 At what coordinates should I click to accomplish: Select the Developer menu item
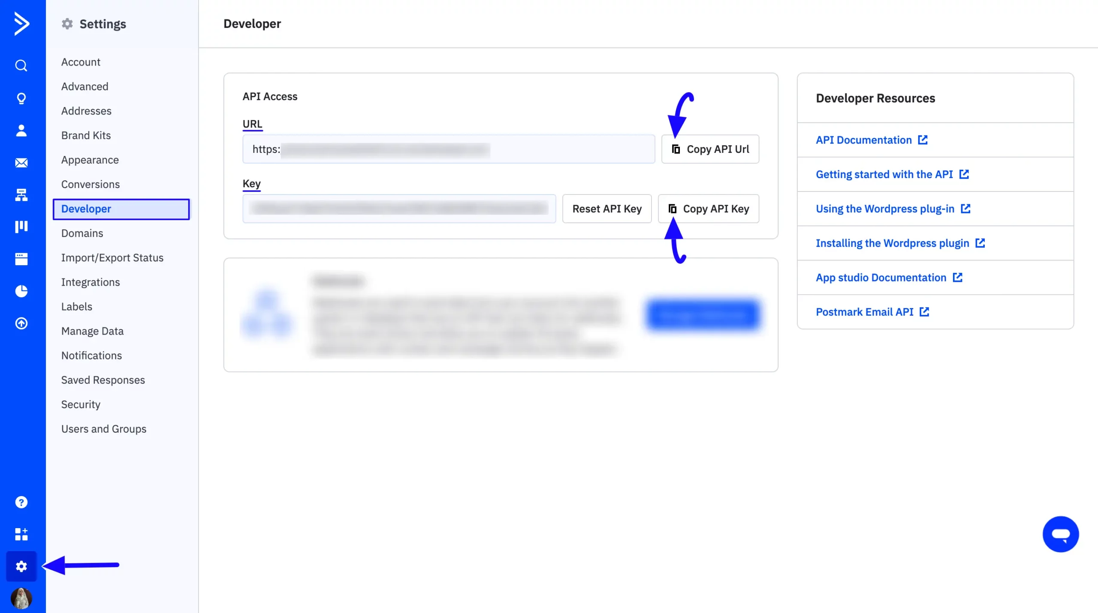tap(121, 209)
